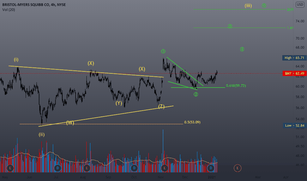The image size is (307, 181).
Task: Click the tallest blue volume bar near Nov
Action: point(163,151)
